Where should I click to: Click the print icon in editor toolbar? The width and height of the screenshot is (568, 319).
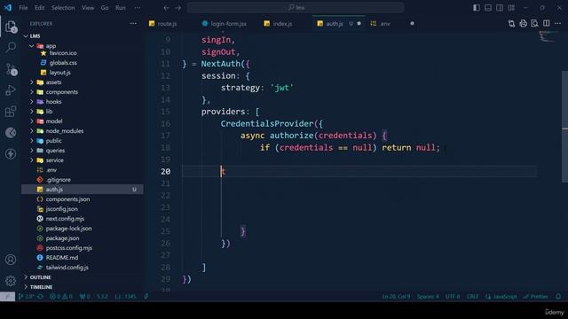tap(523, 24)
